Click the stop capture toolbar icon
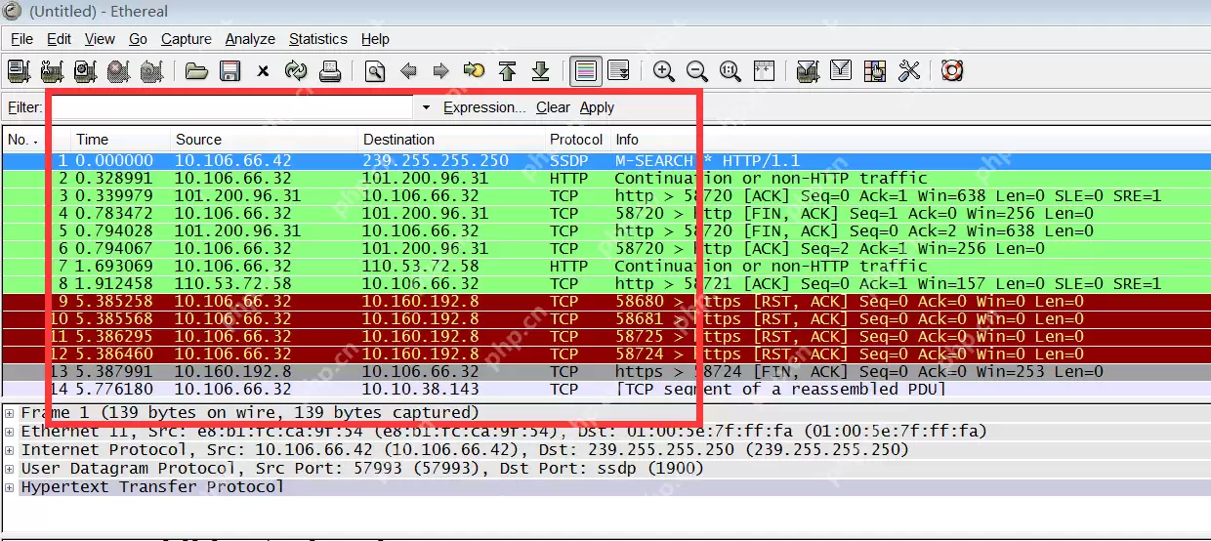1211x541 pixels. (118, 71)
